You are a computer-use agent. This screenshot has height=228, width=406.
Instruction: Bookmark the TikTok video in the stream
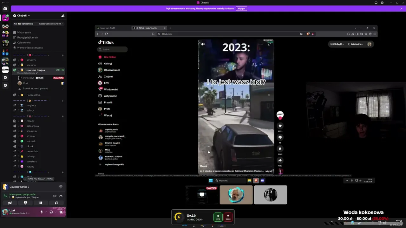280,149
